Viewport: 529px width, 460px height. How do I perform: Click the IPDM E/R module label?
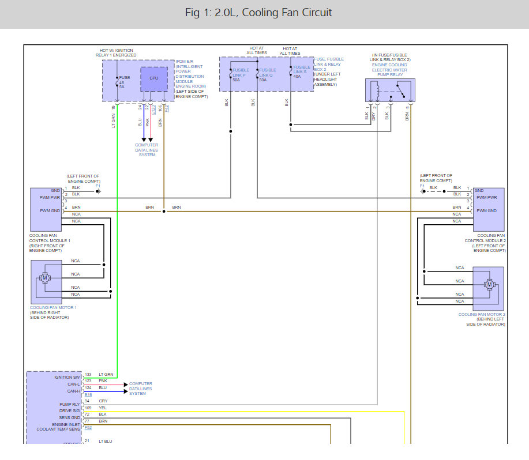[191, 74]
